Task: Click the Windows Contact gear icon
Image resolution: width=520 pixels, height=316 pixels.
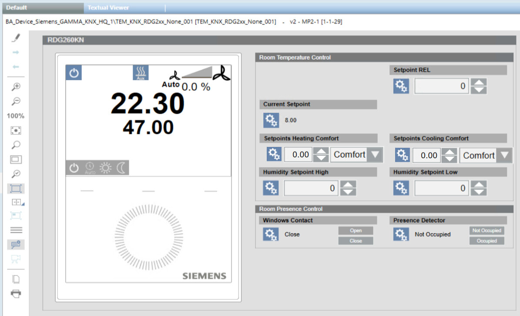Action: coord(271,234)
